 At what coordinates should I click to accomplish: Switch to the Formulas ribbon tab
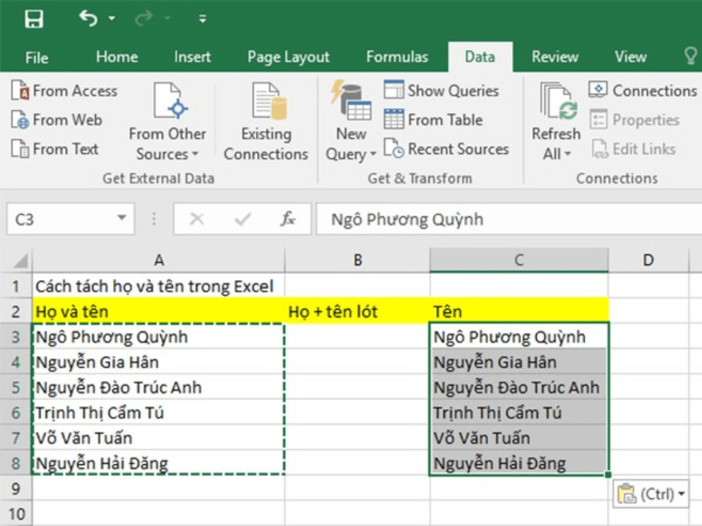coord(397,57)
